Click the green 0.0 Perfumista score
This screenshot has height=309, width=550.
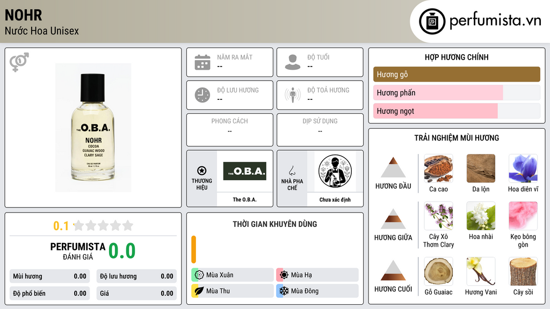coord(122,251)
